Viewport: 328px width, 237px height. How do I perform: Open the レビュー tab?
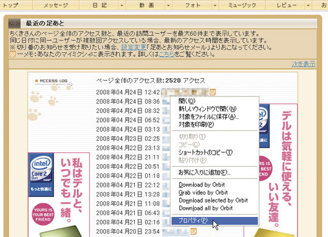pyautogui.click(x=286, y=5)
